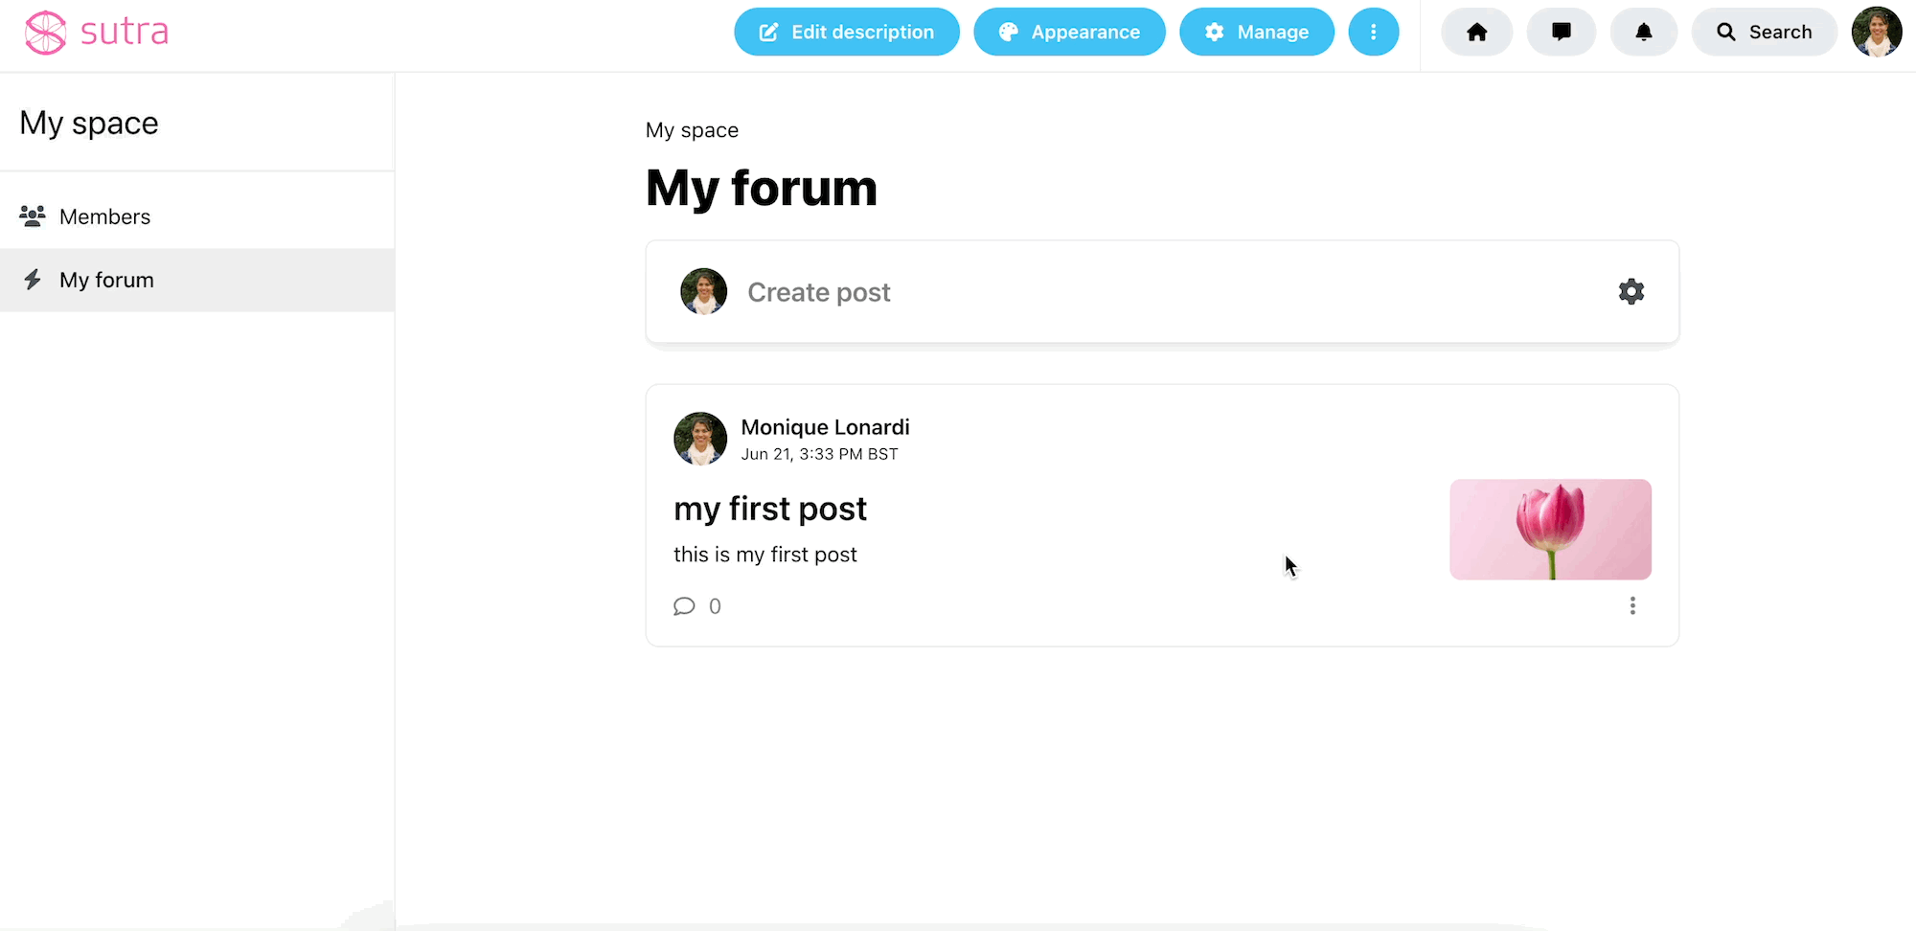Screen dimensions: 1916x931
Task: Click Monique Lonardi's avatar on the post
Action: pyautogui.click(x=700, y=439)
